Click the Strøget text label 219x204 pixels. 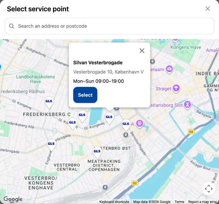(x=163, y=89)
